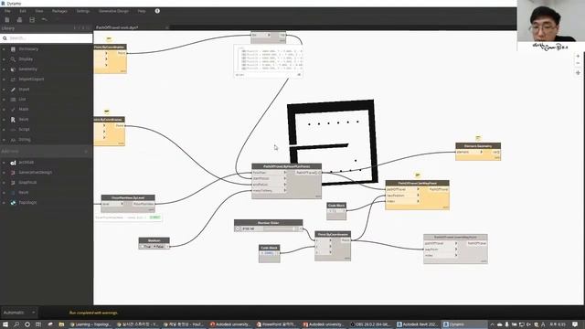This screenshot has width=585, height=329.
Task: Expand the ImportExport library category
Action: click(x=4, y=80)
